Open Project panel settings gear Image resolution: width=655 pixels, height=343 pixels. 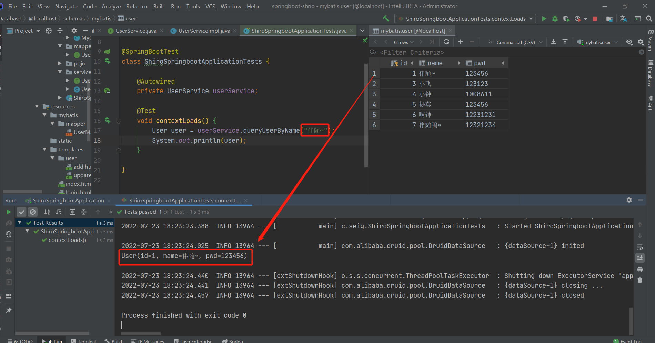[74, 31]
